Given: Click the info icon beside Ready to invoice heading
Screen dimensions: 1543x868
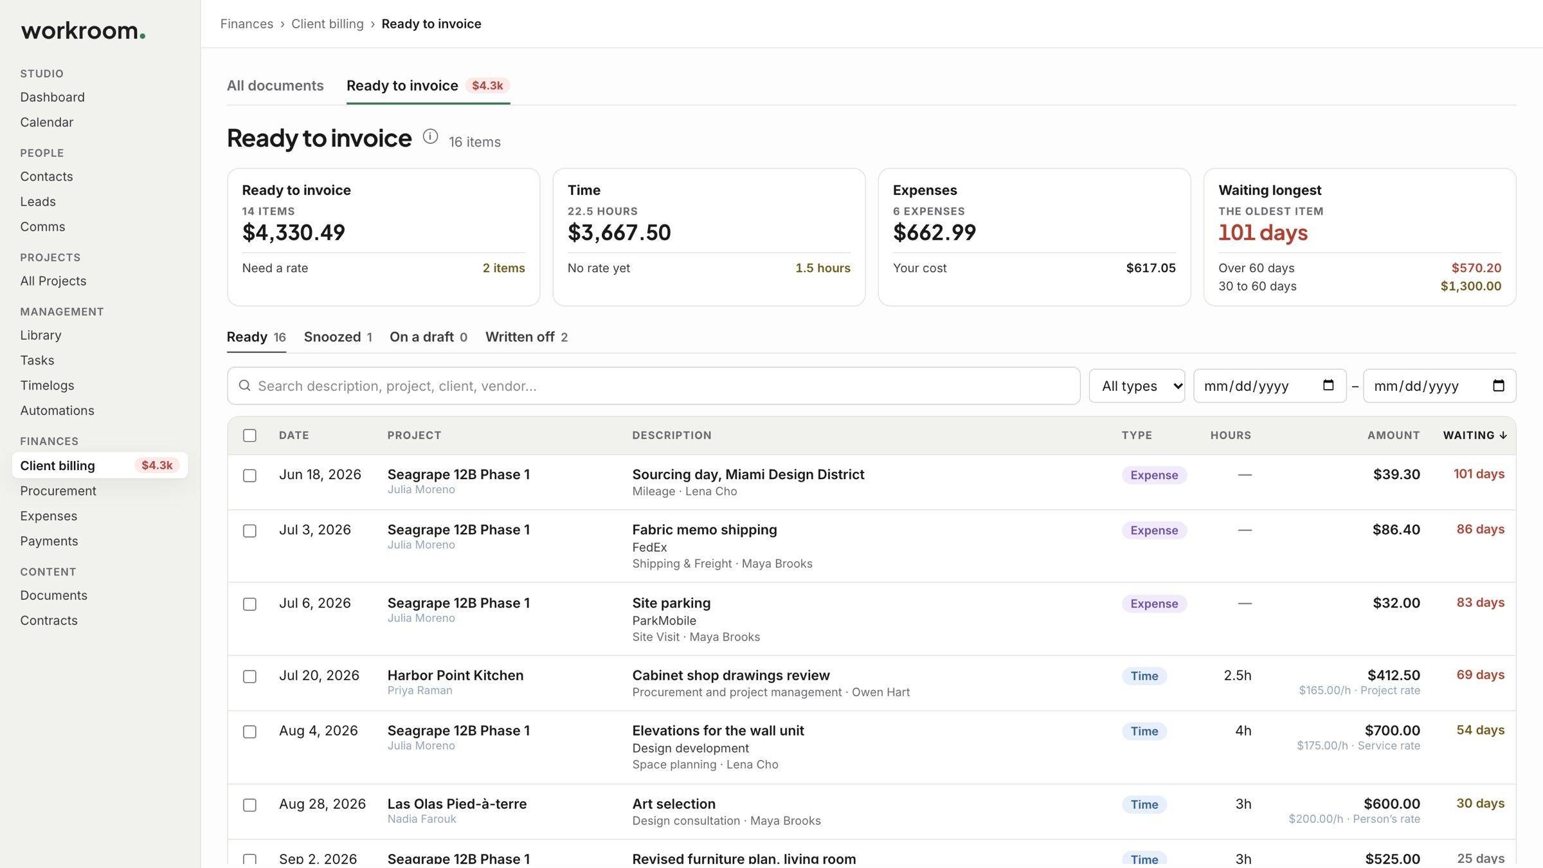Looking at the screenshot, I should tap(430, 137).
